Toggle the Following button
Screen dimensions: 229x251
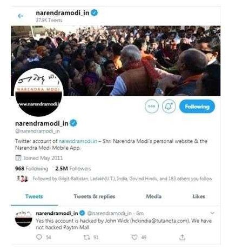197,107
